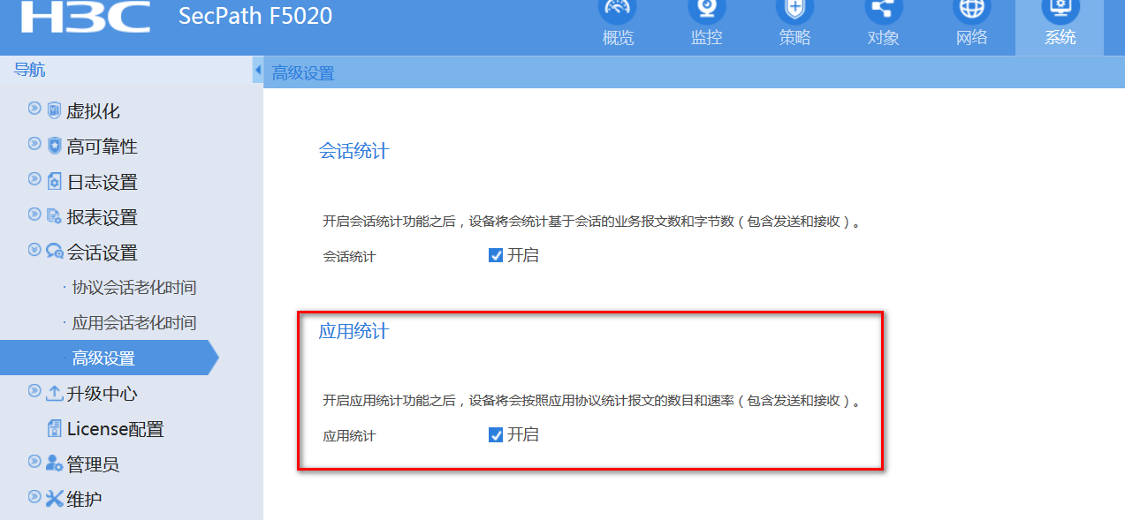Expand the 日志设置 navigation node
The image size is (1125, 520).
34,179
